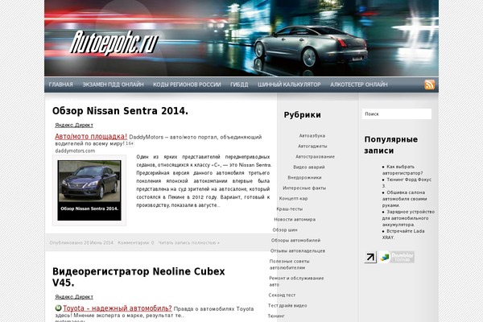Open the Концепт-кар category

tap(293, 199)
